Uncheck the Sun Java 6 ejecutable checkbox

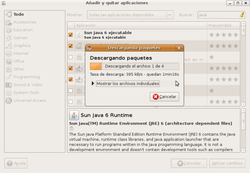point(70,35)
